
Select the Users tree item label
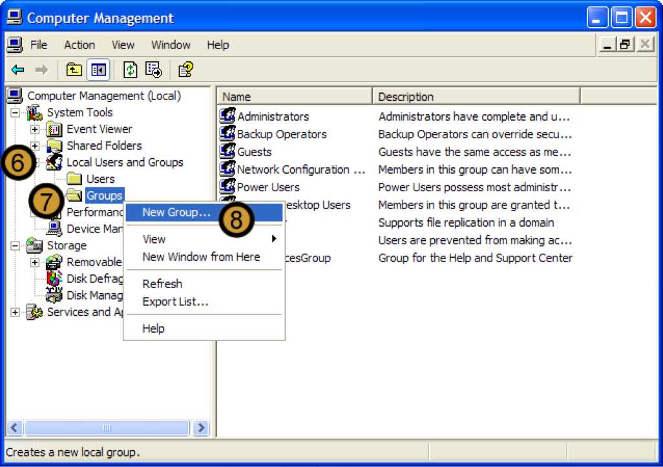101,179
